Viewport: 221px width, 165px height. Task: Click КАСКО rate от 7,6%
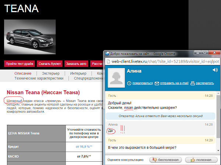coord(84,157)
